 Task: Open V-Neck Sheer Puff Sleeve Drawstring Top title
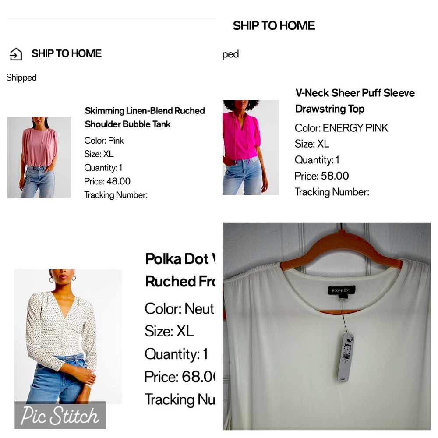pos(355,101)
